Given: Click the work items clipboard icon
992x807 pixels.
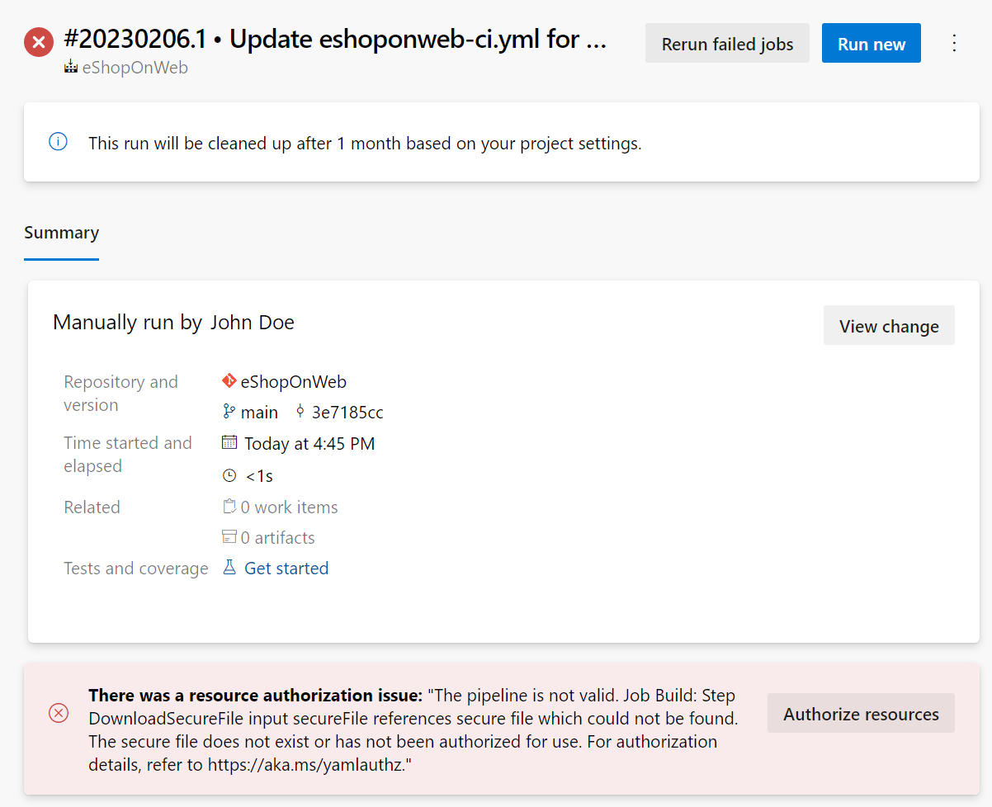Looking at the screenshot, I should click(x=229, y=506).
